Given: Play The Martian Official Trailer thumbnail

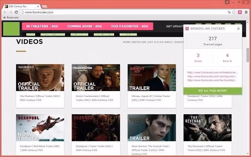Looking at the screenshot, I should pos(40,78).
